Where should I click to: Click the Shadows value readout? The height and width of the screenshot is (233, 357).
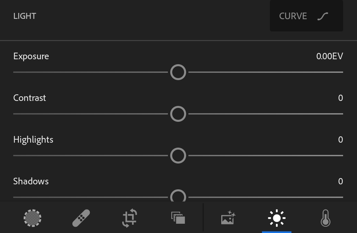[x=340, y=181]
